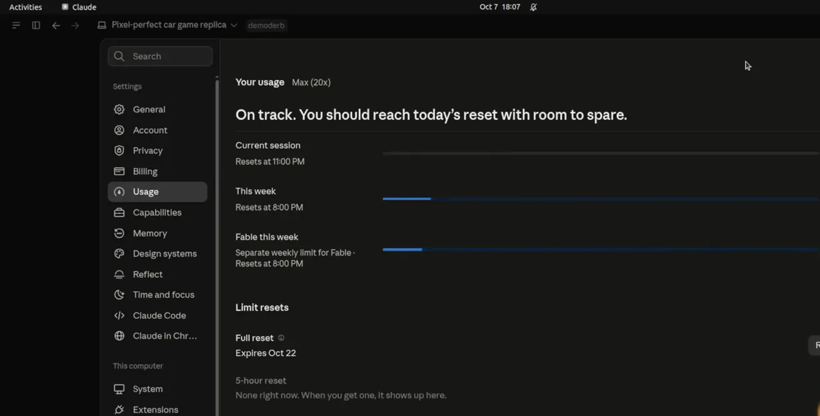Open the Oct 7 18:07 clock menu

(500, 7)
